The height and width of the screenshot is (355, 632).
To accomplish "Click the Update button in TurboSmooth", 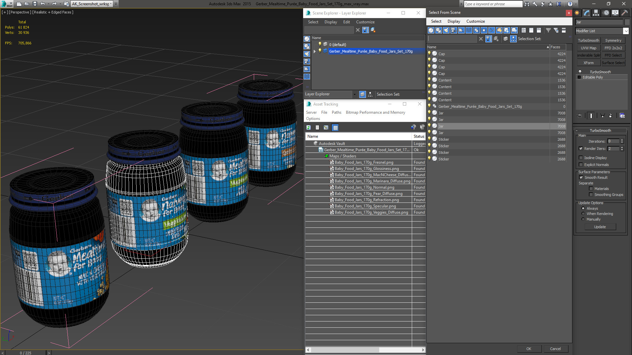I will (600, 227).
